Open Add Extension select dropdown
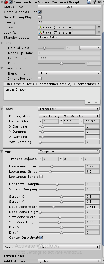The height and width of the screenshot is (264, 104). [x=69, y=261]
